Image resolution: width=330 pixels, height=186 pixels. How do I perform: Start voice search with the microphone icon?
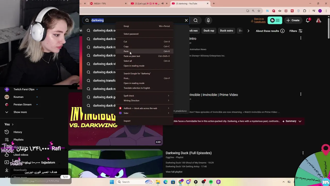pos(208,20)
